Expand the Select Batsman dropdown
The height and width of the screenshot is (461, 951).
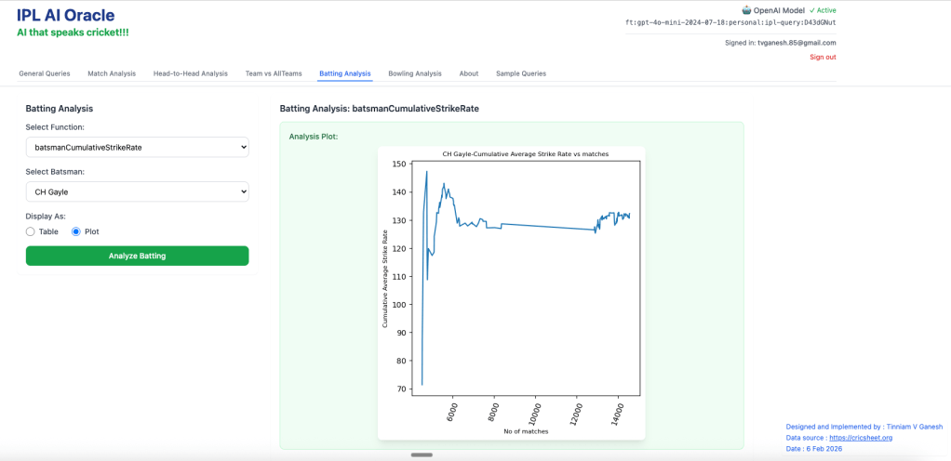pos(137,191)
